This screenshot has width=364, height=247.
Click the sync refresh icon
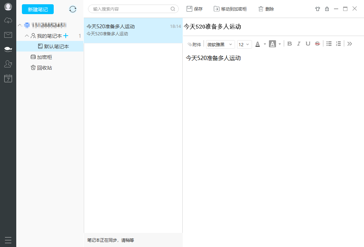[73, 9]
